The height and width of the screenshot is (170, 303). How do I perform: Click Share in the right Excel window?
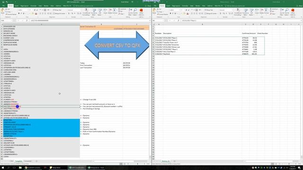(x=300, y=6)
